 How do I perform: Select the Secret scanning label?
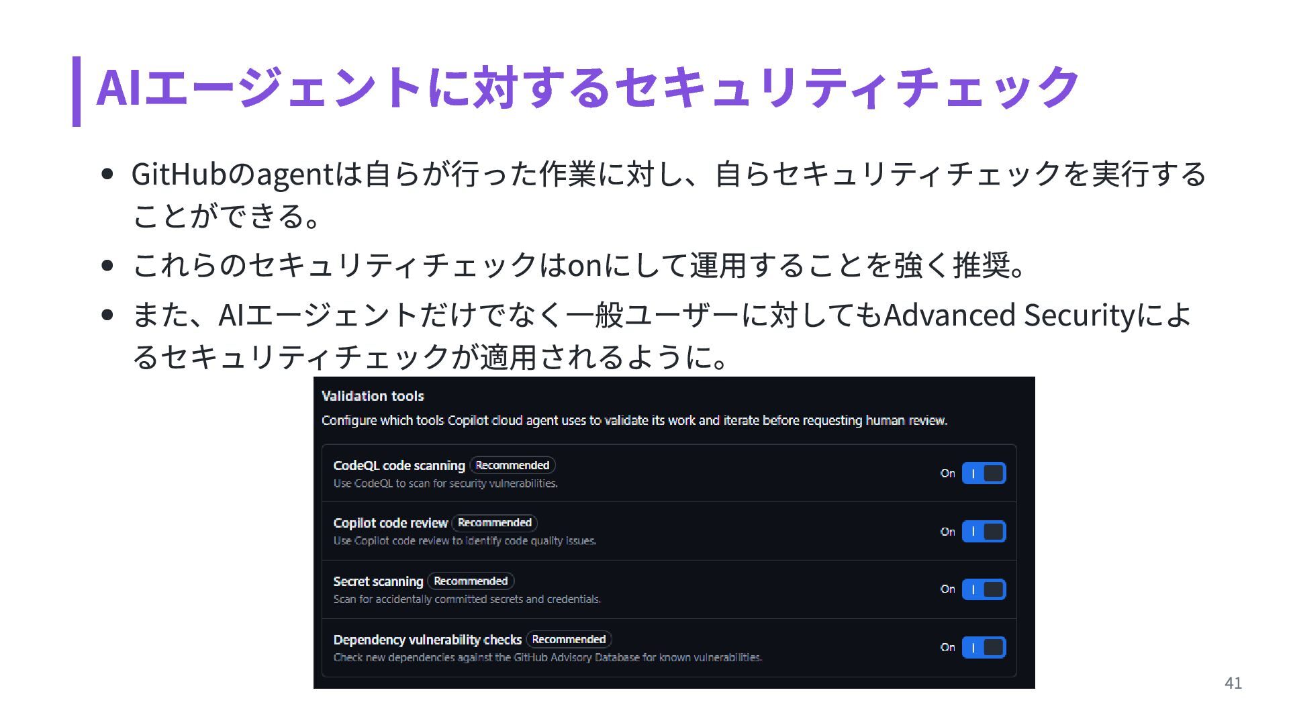click(x=378, y=581)
